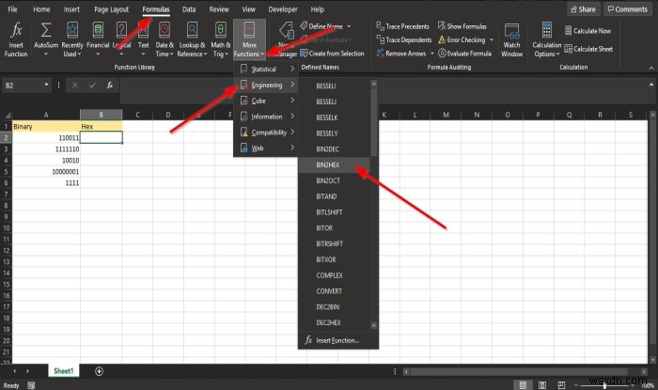Expand the formula bar

tap(650, 85)
